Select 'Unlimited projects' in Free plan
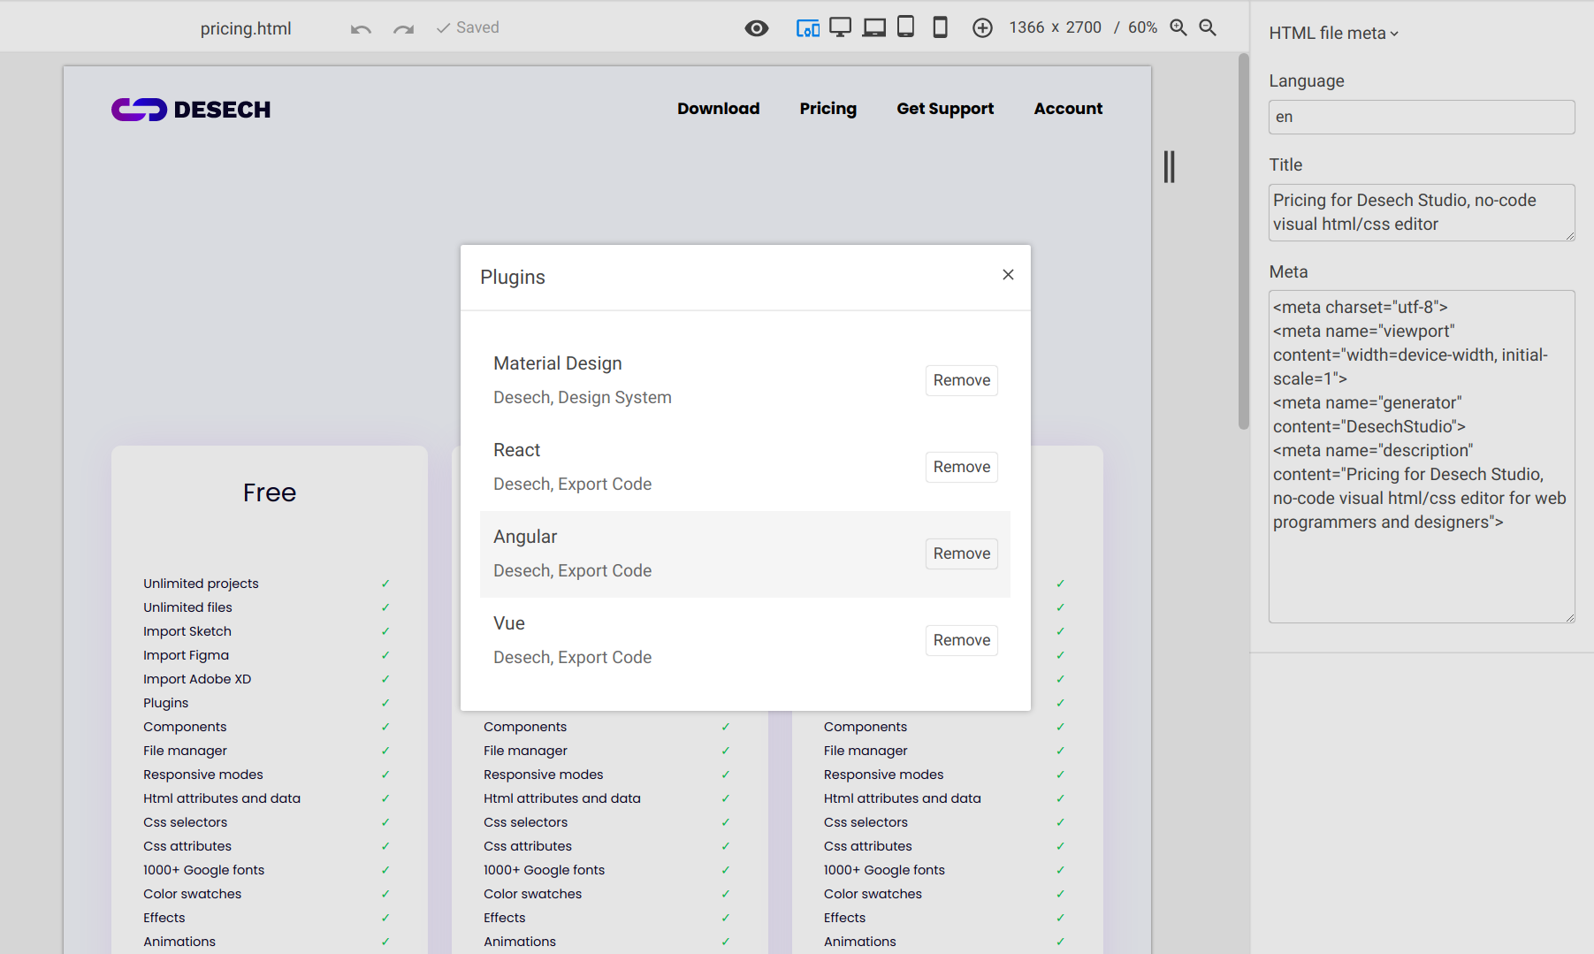Viewport: 1594px width, 954px height. click(x=201, y=584)
